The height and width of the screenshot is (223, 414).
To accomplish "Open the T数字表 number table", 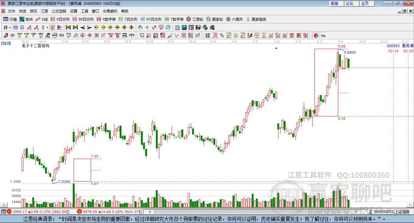I will point(174,19).
